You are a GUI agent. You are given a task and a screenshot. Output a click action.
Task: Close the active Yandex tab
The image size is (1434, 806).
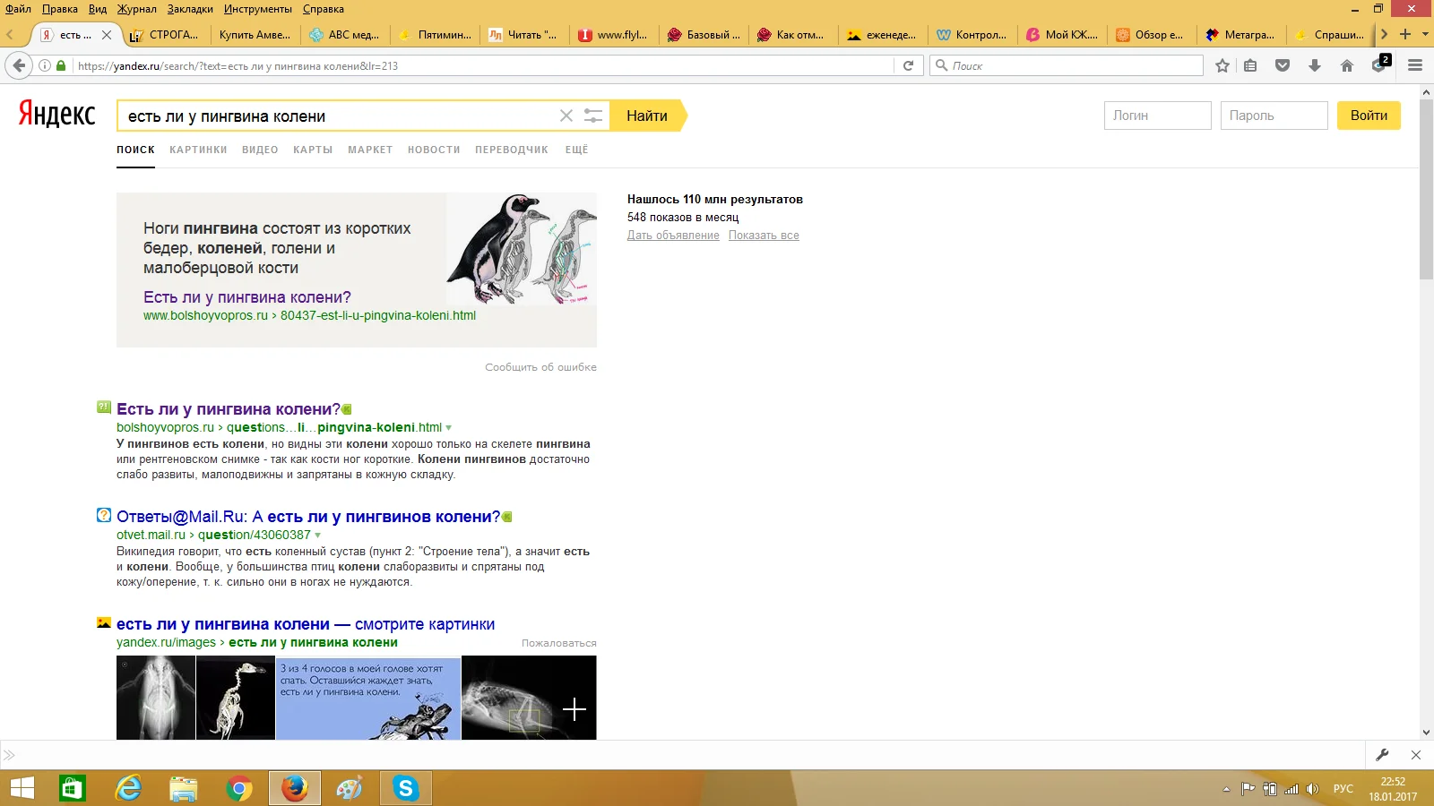pyautogui.click(x=107, y=35)
